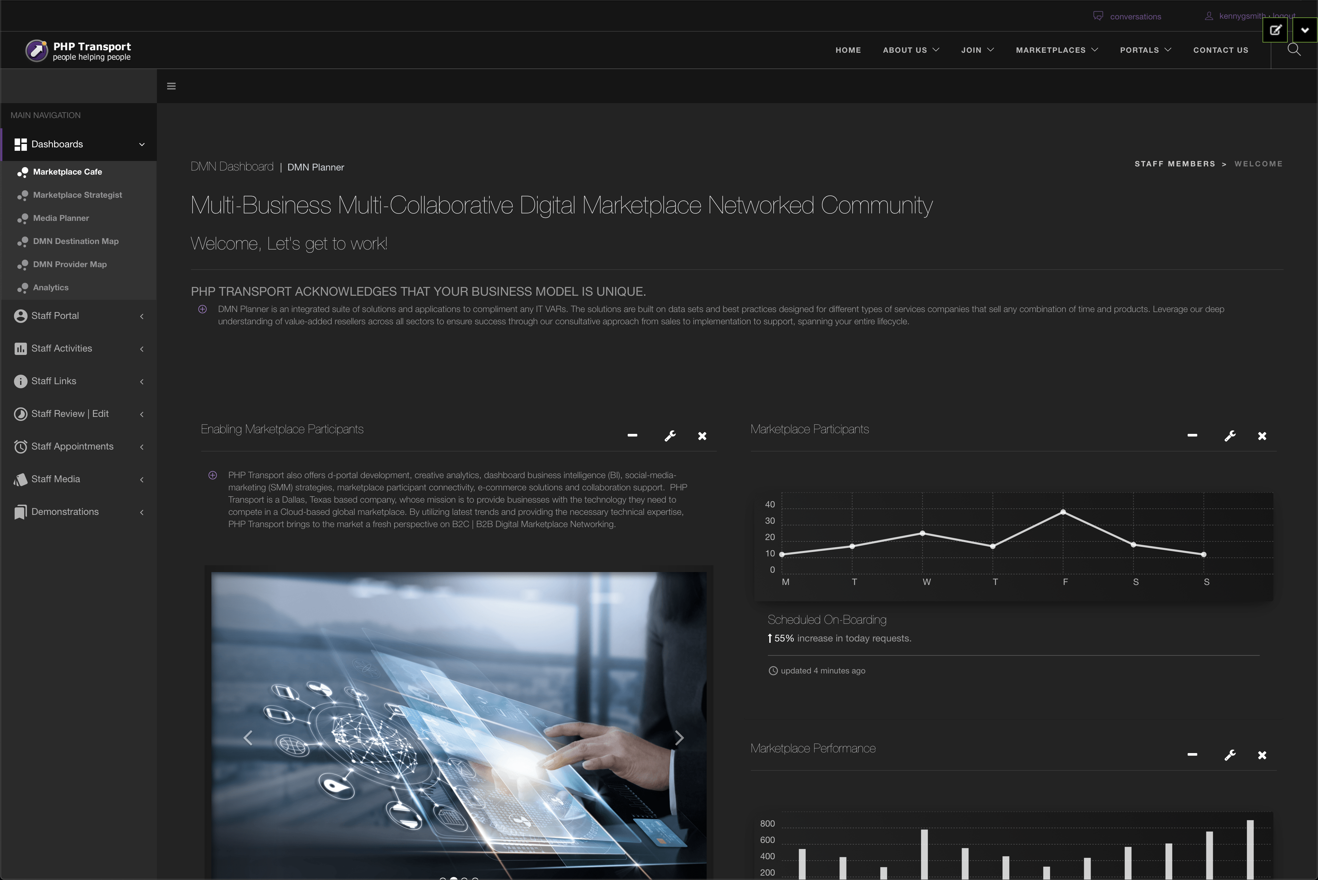Click the Friday data point on chart
The height and width of the screenshot is (880, 1318).
pos(1063,512)
